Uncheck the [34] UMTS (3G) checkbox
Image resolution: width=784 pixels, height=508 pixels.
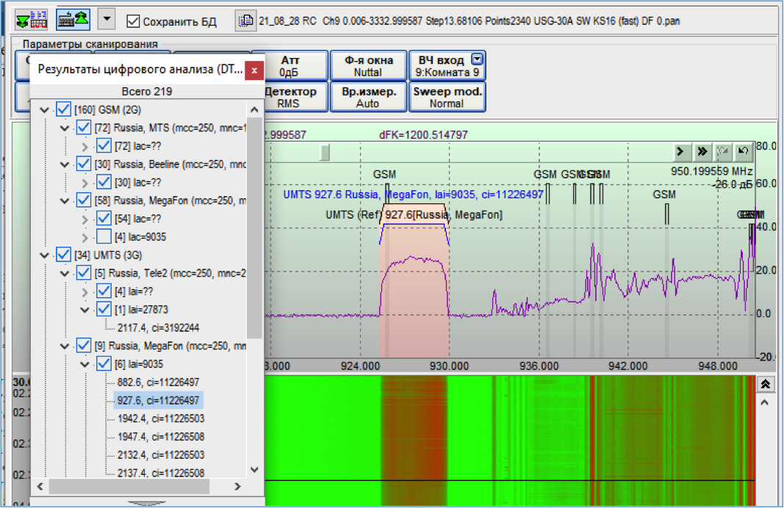point(63,255)
